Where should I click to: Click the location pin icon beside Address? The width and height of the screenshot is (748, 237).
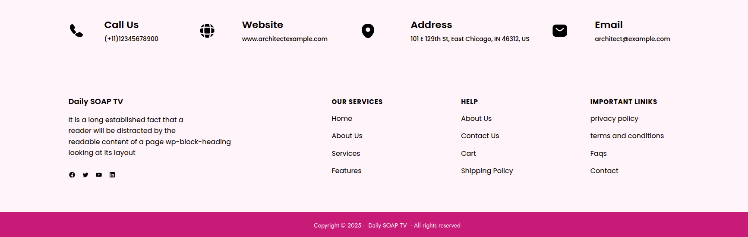click(368, 31)
